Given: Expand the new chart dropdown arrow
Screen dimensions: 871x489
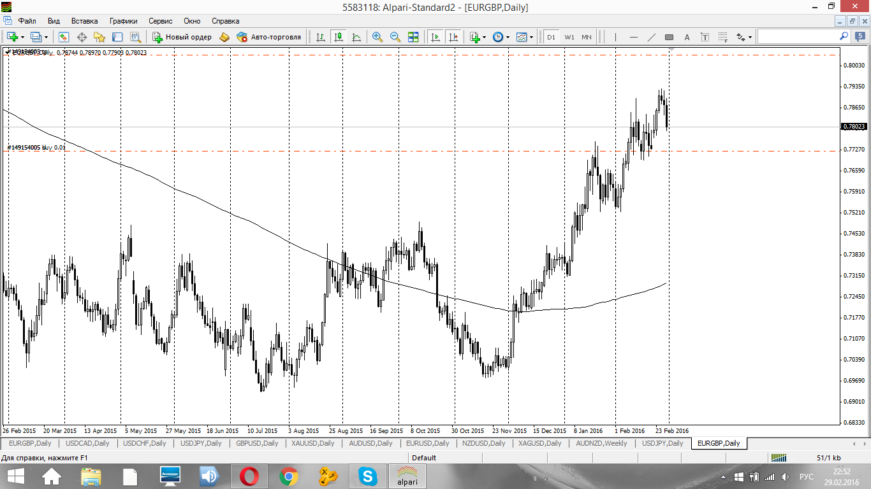Looking at the screenshot, I should pos(22,37).
